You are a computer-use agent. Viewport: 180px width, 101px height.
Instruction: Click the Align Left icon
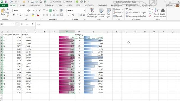tap(44, 15)
